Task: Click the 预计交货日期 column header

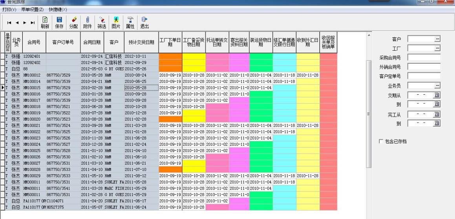Action: tap(142, 42)
